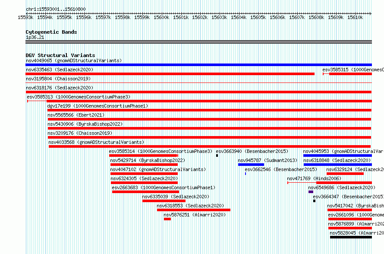384x254 pixels.
Task: Open variant esv3585315 label
Action: pyautogui.click(x=353, y=70)
